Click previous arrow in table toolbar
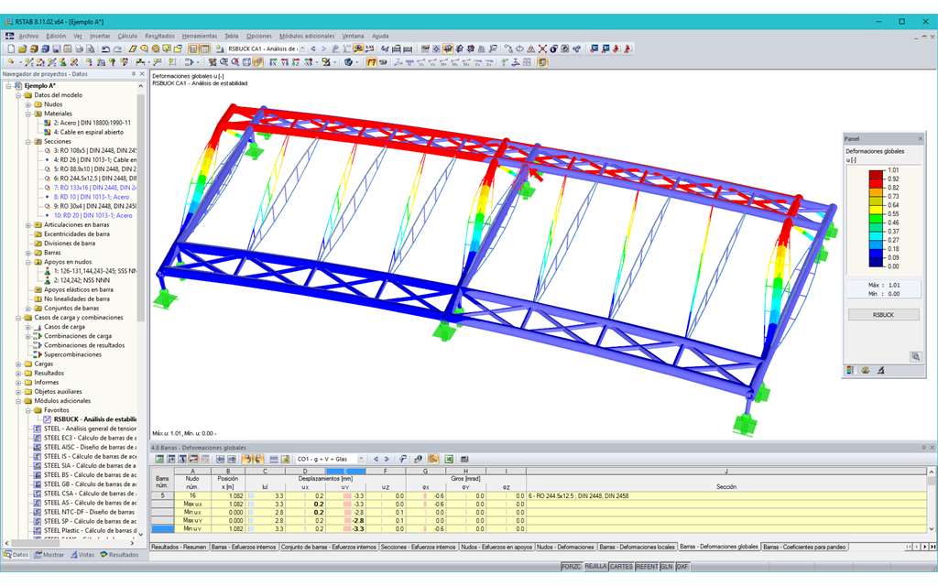Image resolution: width=938 pixels, height=586 pixels. 376,460
